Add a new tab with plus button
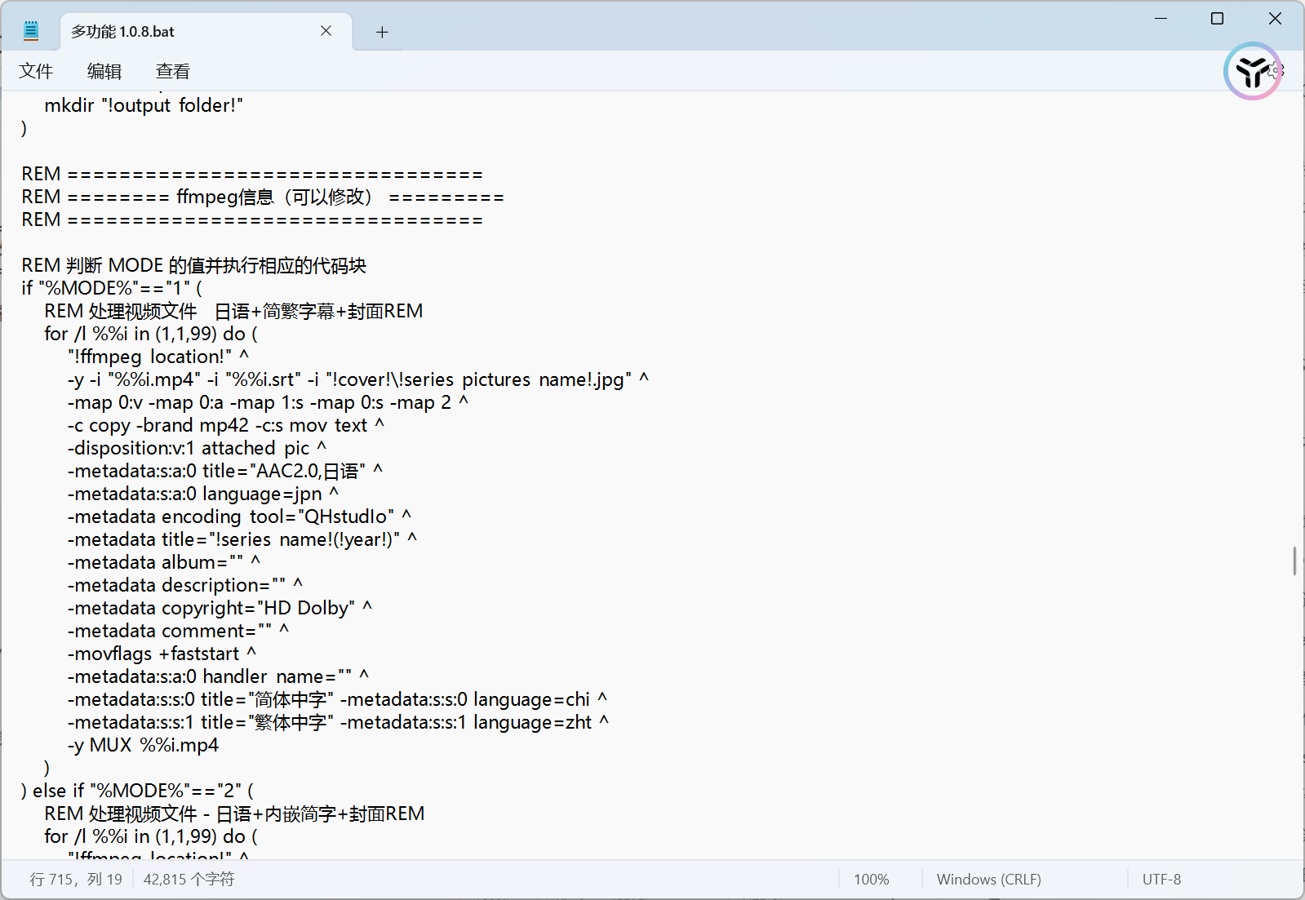 tap(382, 32)
